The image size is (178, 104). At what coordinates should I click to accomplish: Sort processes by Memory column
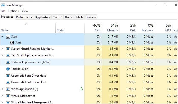tap(112, 28)
